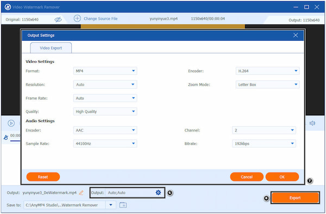Image resolution: width=326 pixels, height=214 pixels.
Task: Click the Output: 1150x640 label at top right
Action: click(x=304, y=20)
